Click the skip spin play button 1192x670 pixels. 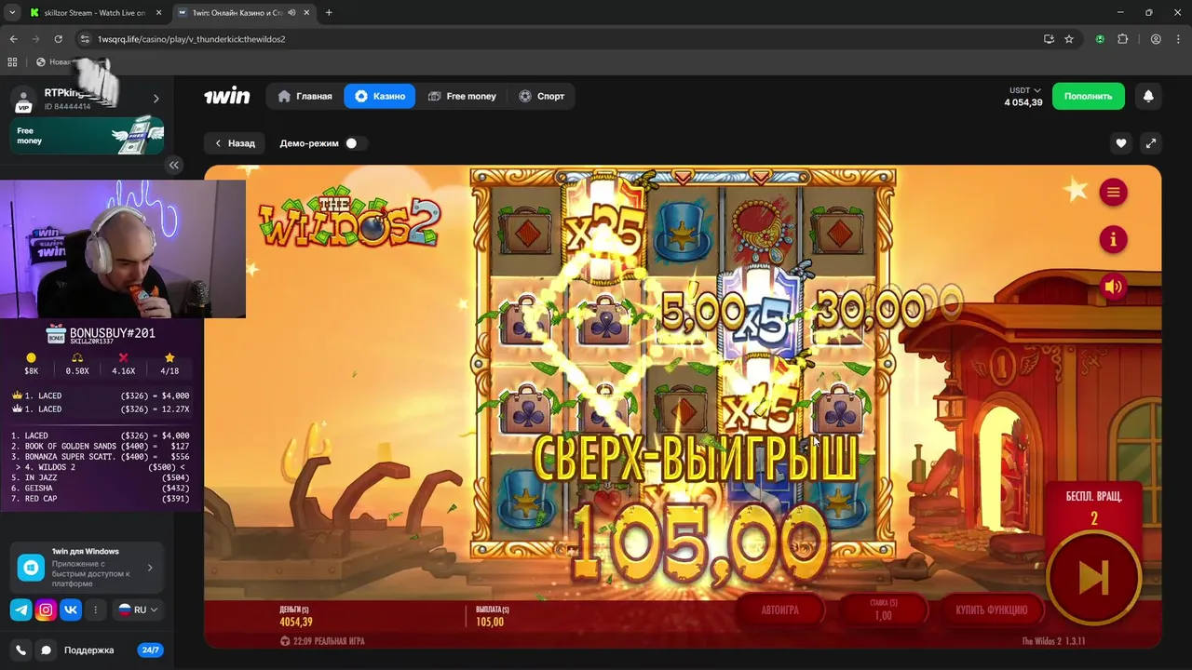coord(1094,578)
